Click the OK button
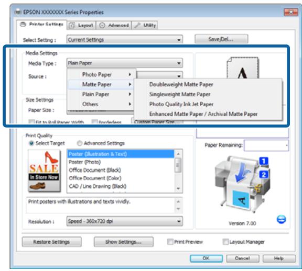 click(206, 258)
